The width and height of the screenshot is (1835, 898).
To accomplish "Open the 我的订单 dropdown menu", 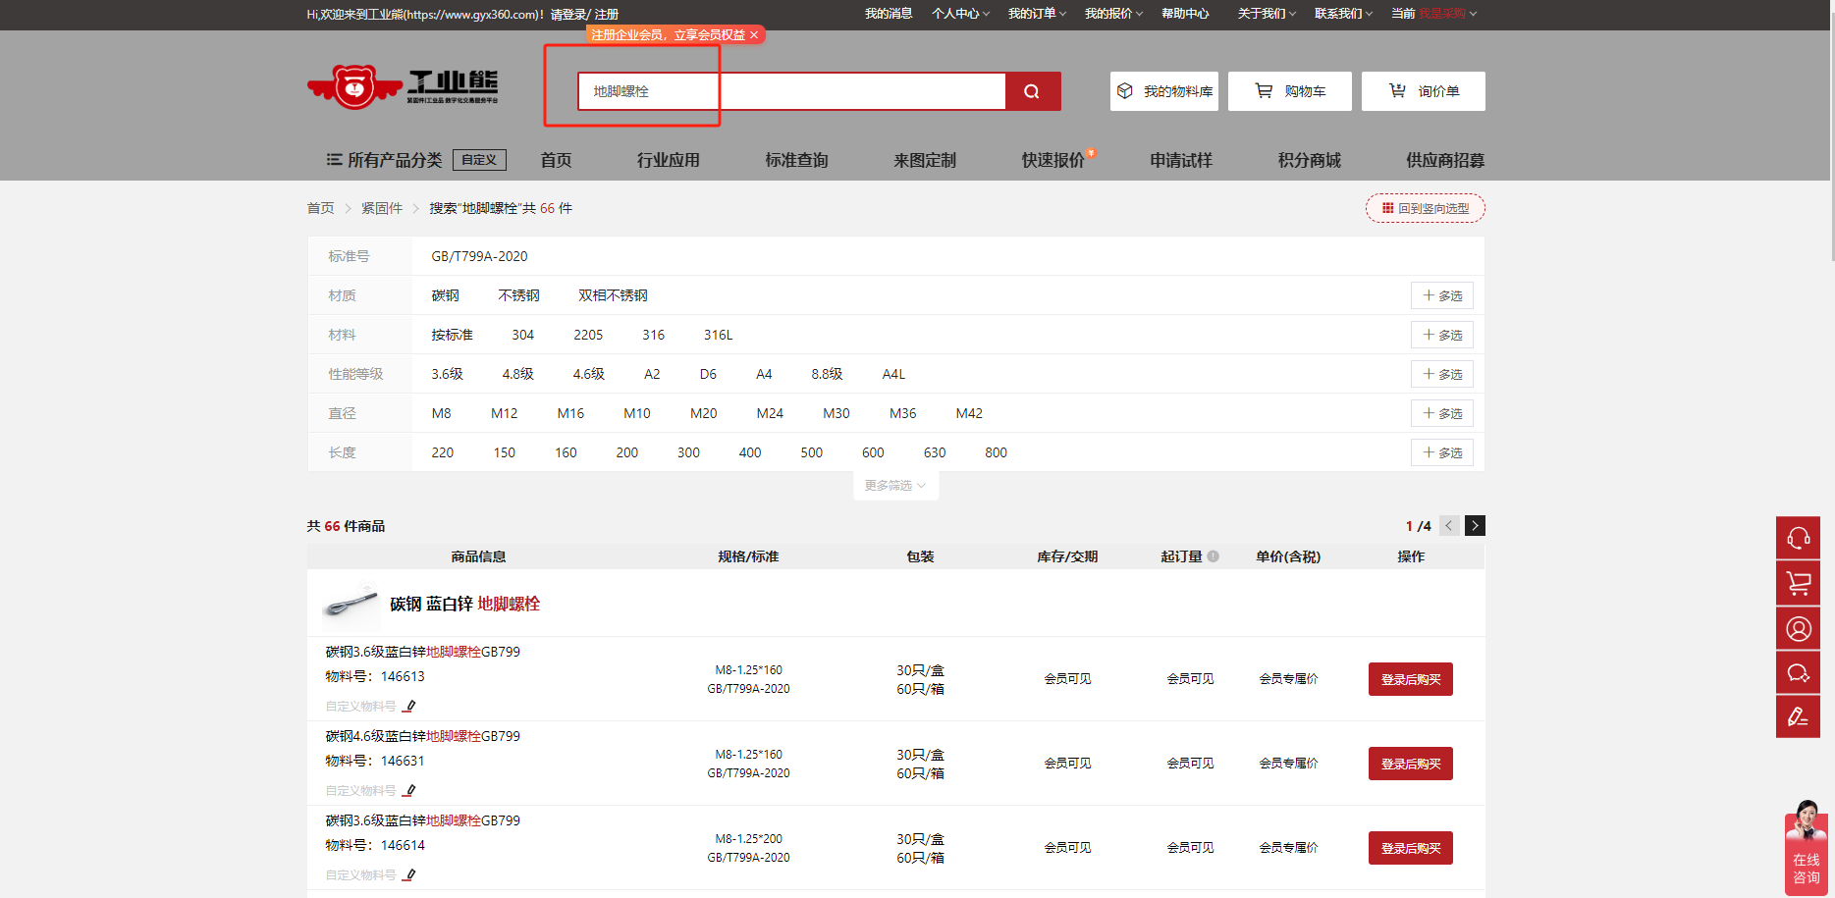I will (1036, 14).
